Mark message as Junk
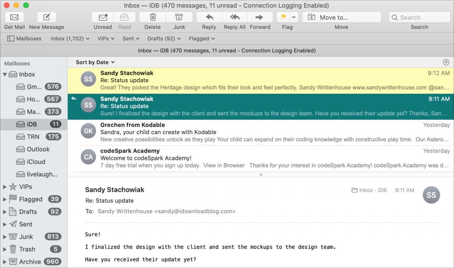This screenshot has height=268, width=454. point(179,17)
